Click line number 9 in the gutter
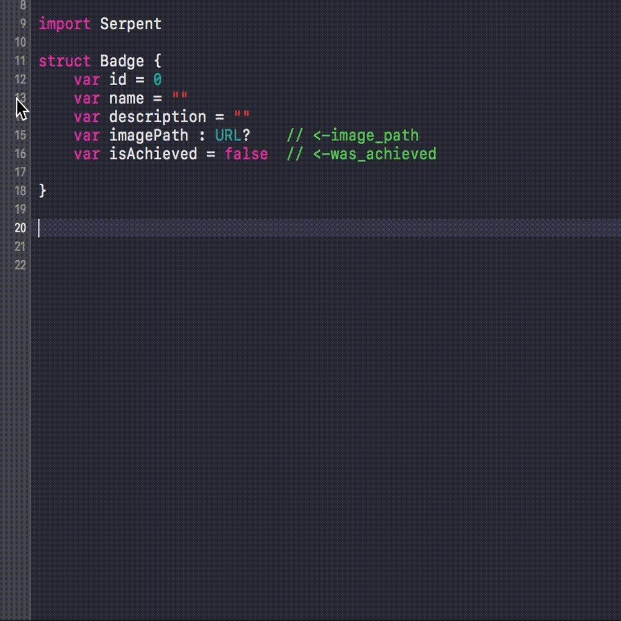 [x=23, y=24]
